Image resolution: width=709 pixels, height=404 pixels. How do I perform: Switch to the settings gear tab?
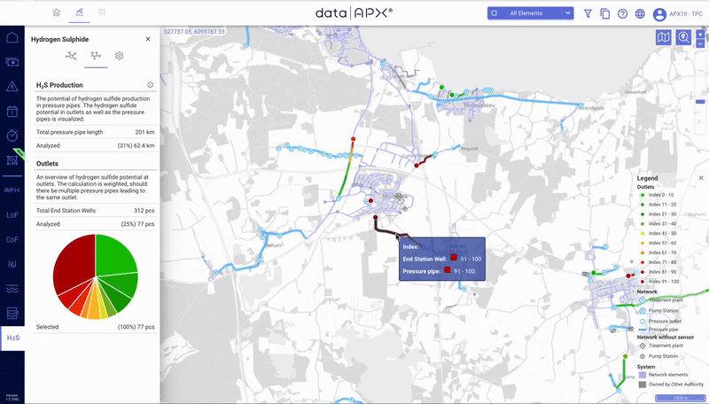[120, 56]
